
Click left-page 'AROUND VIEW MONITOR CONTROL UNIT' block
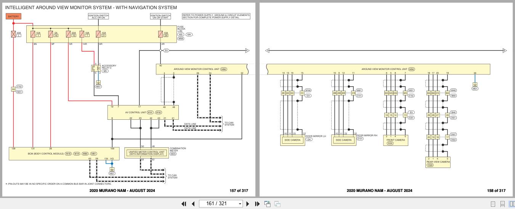[x=202, y=69]
